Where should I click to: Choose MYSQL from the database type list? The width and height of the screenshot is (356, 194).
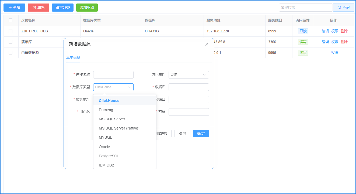(125, 137)
